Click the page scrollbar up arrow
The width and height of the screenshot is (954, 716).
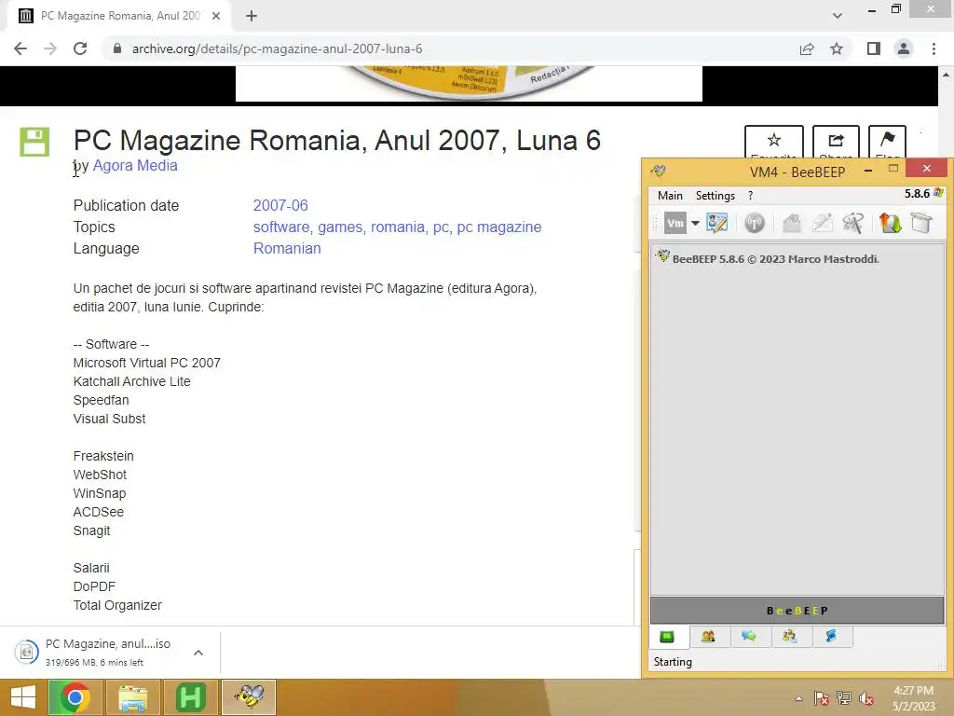[x=946, y=75]
